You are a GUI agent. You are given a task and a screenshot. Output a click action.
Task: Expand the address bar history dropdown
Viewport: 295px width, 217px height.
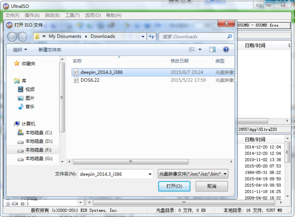click(x=143, y=36)
